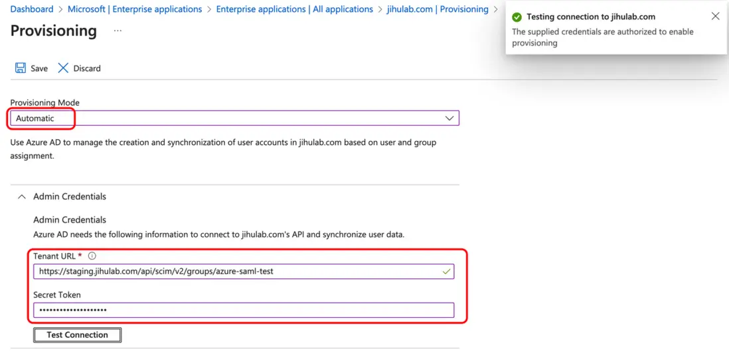Click the Save button label
Image resolution: width=729 pixels, height=353 pixels.
click(x=39, y=68)
